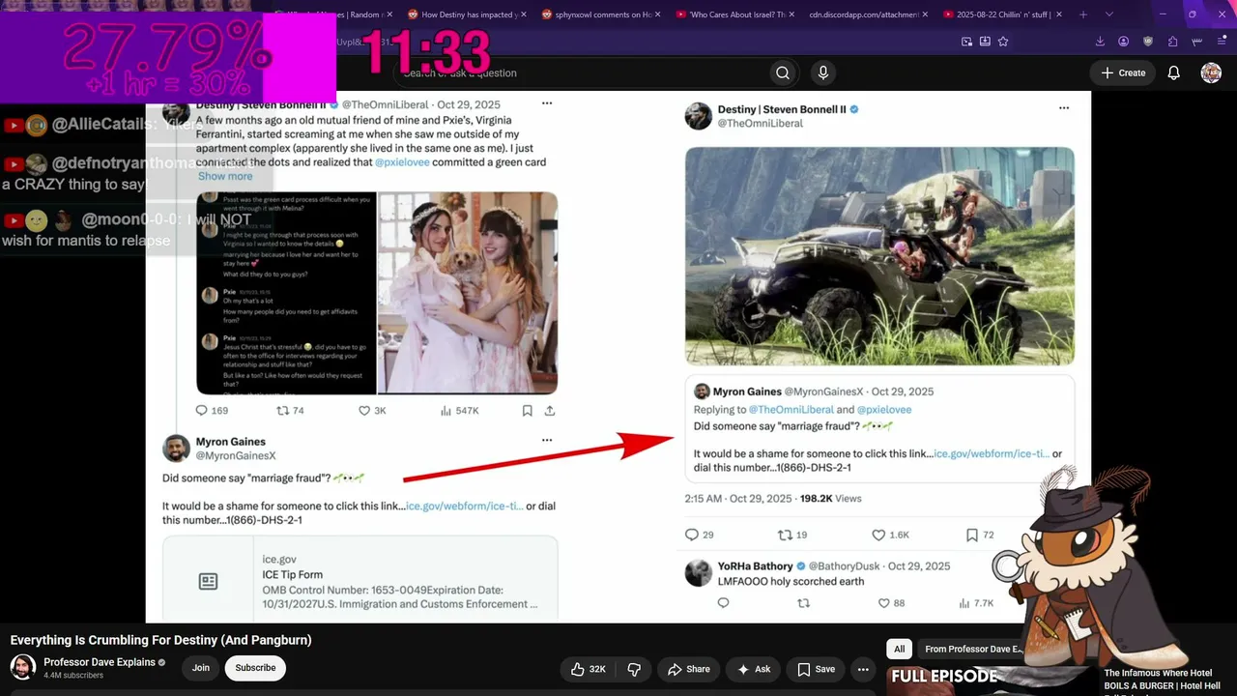Screen dimensions: 1237x696
Task: Open the browser downloads panel
Action: (1100, 42)
